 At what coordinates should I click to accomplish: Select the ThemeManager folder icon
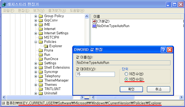point(40,80)
